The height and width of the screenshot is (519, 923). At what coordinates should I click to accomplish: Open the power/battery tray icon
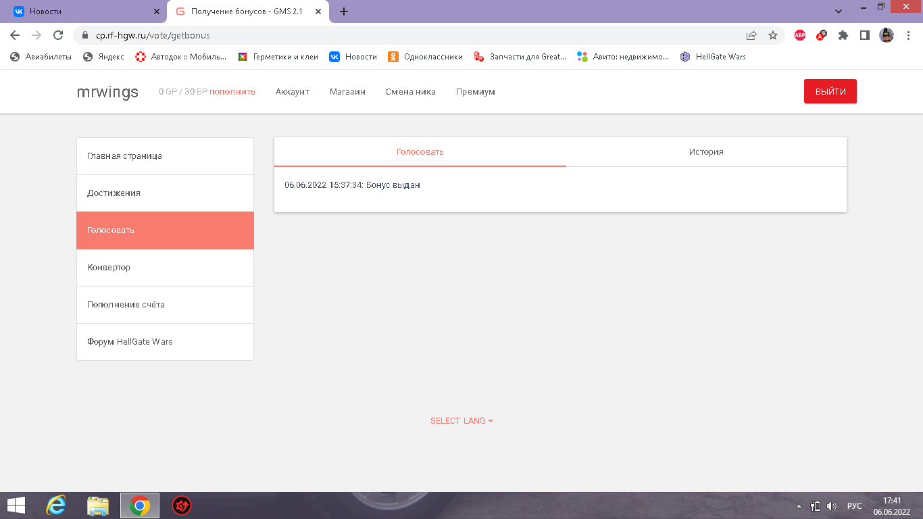[x=816, y=506]
